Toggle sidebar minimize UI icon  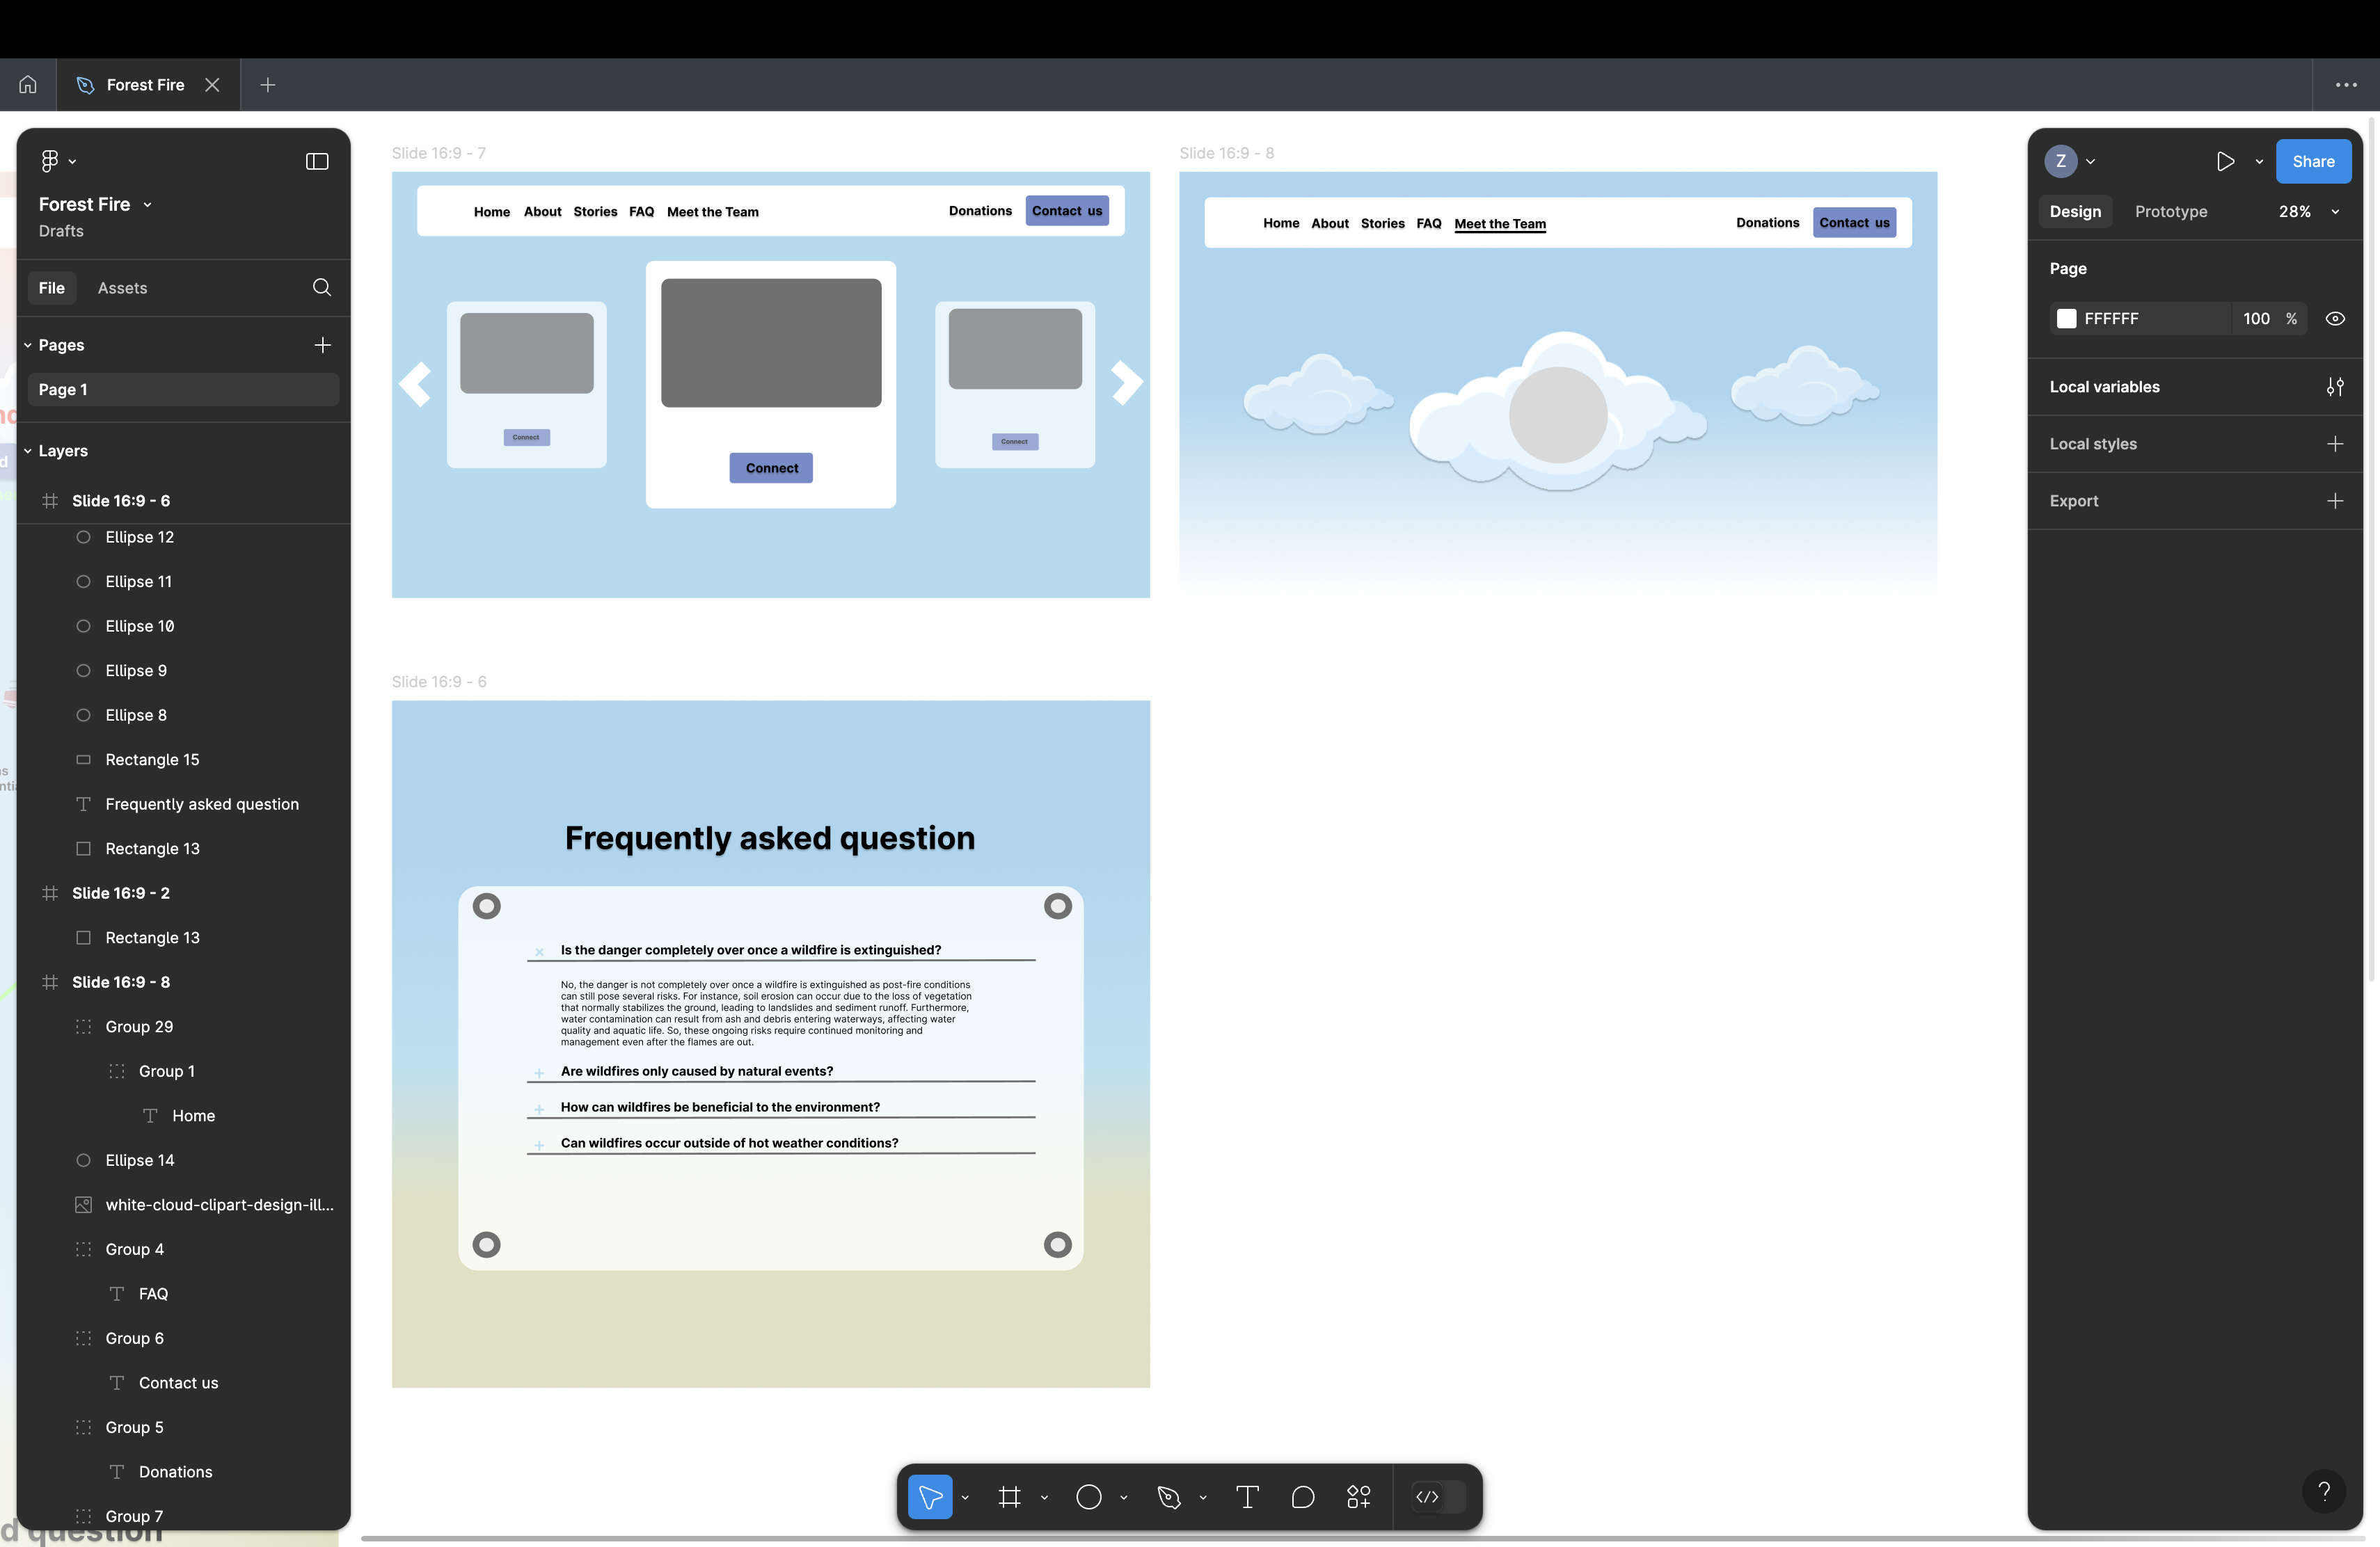(x=316, y=162)
